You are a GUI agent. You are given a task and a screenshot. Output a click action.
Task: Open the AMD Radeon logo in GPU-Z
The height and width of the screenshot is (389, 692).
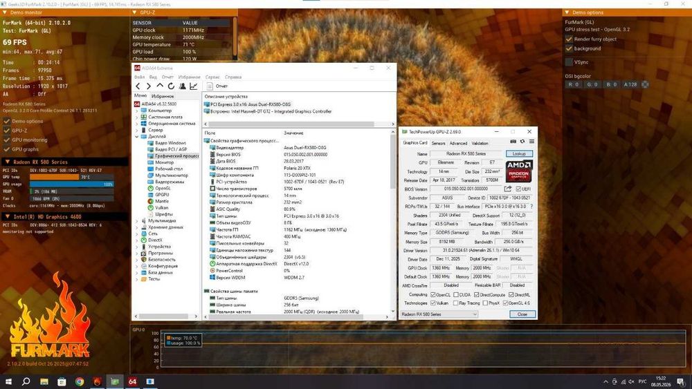(518, 171)
